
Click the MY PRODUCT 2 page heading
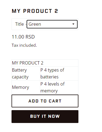click(35, 11)
